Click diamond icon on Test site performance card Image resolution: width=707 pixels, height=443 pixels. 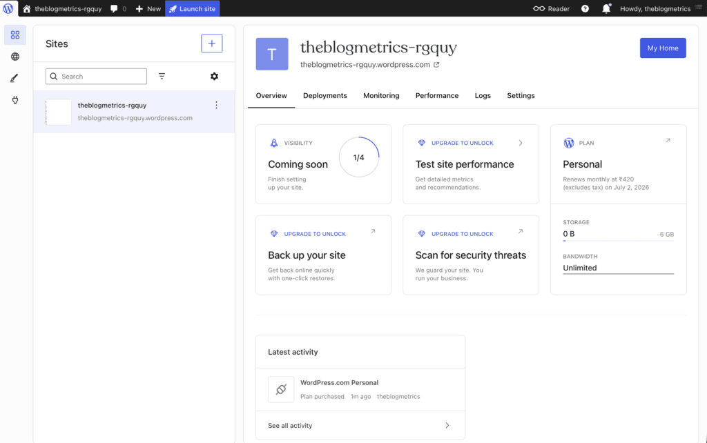point(422,143)
